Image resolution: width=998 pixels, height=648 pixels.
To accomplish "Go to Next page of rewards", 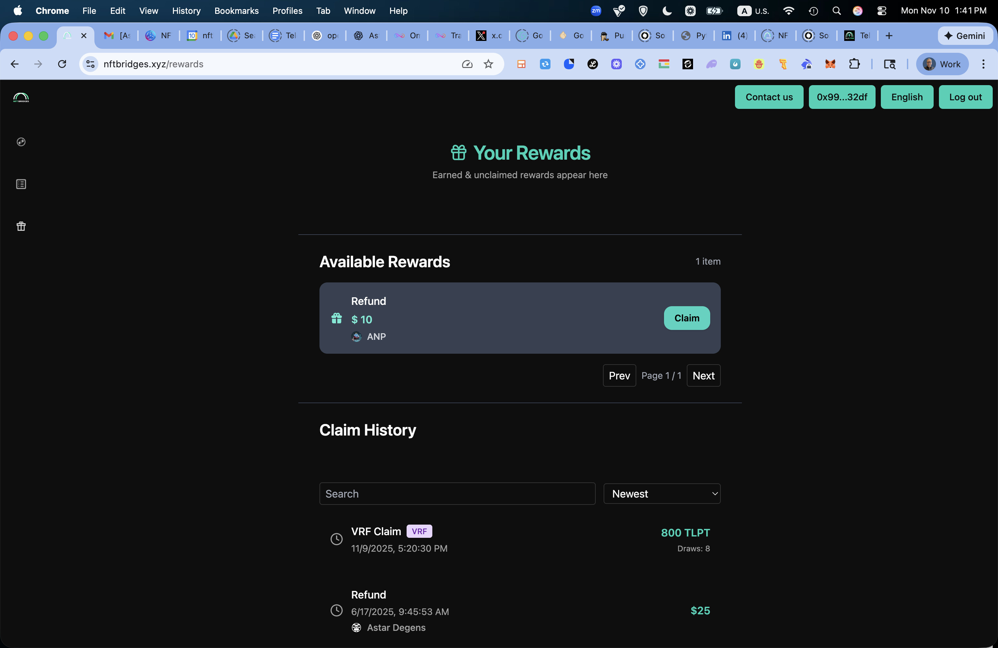I will click(x=703, y=375).
